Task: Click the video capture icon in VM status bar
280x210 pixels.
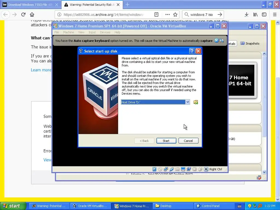Action: (x=189, y=169)
